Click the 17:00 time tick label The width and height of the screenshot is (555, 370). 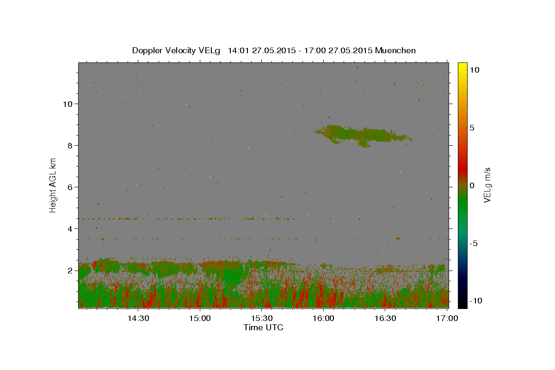coord(447,318)
